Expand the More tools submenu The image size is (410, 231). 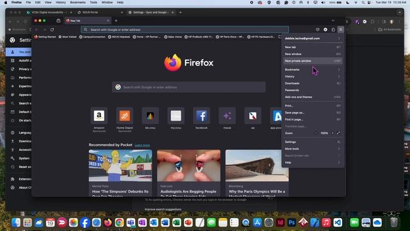coord(313,149)
